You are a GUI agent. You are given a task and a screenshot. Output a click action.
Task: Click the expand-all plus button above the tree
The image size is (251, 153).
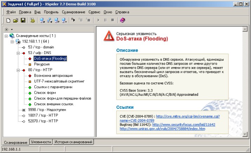click(x=6, y=29)
